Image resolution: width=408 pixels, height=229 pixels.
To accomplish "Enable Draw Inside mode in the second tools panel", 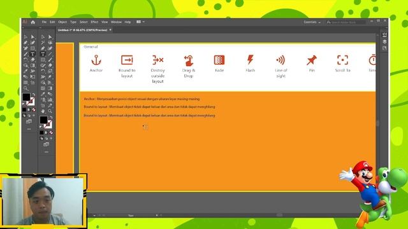I will pyautogui.click(x=51, y=139).
